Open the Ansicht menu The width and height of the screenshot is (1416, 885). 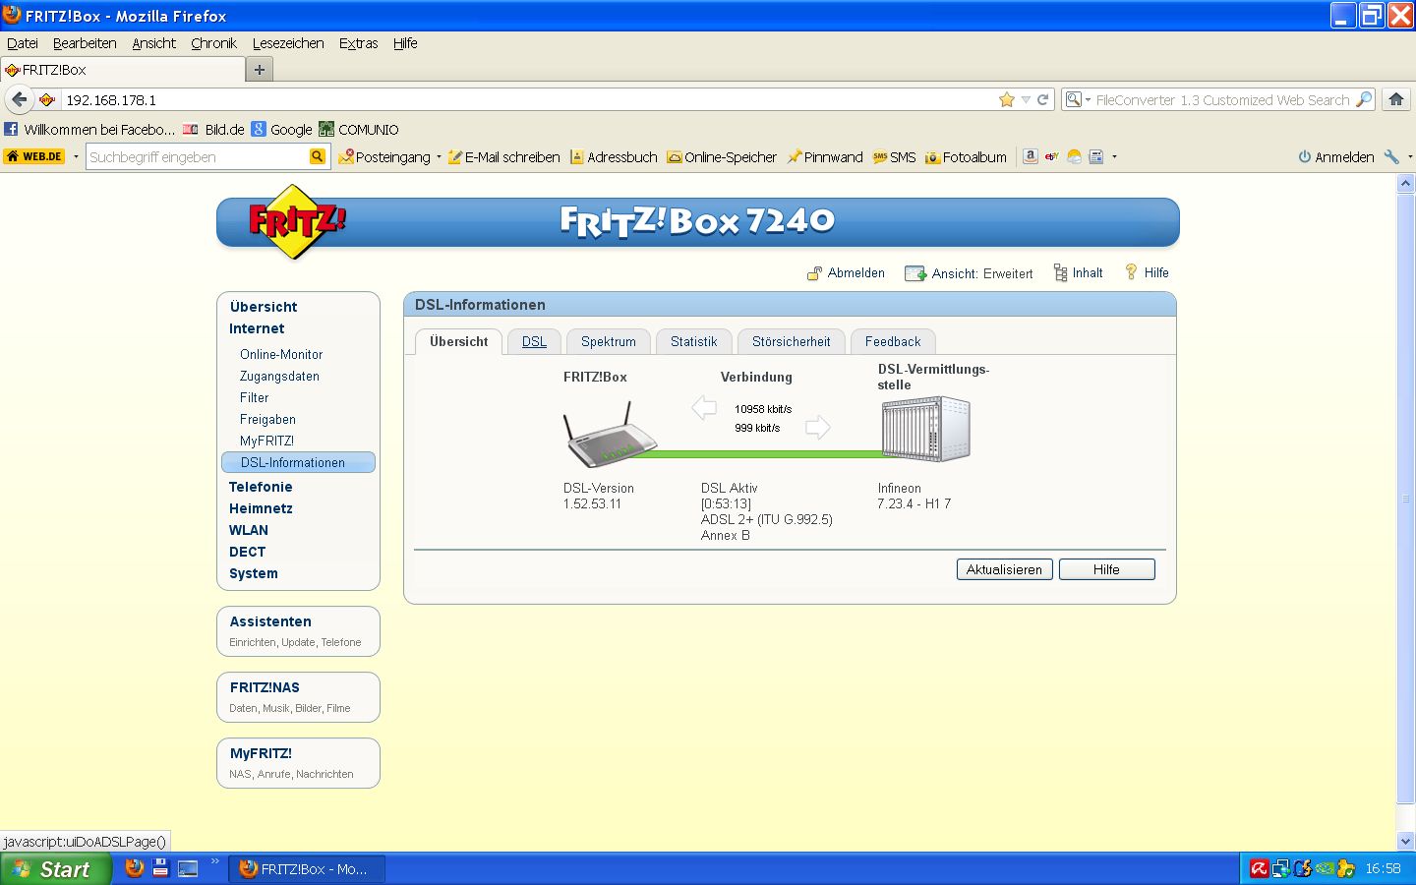pyautogui.click(x=154, y=43)
